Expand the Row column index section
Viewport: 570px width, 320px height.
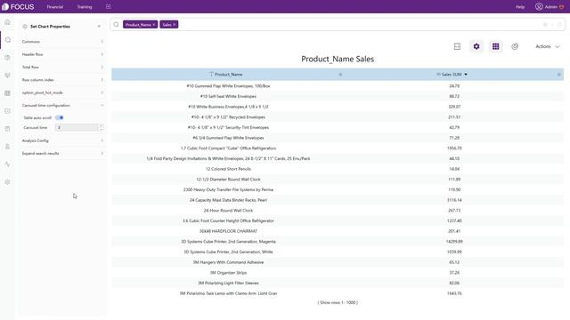point(62,80)
